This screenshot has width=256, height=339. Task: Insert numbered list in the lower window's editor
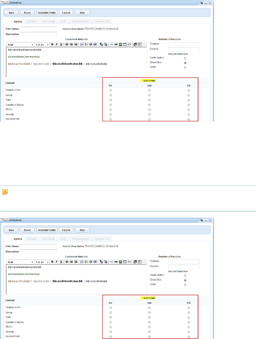82,262
